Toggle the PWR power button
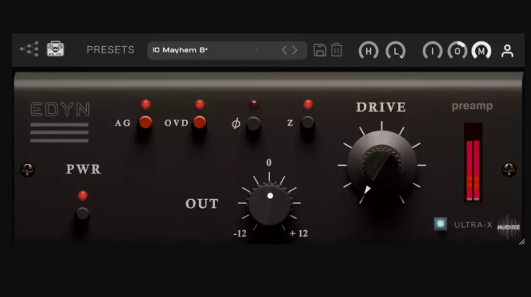Image resolution: width=531 pixels, height=297 pixels. [x=83, y=213]
